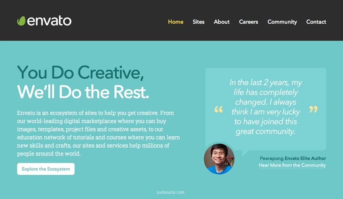Screen dimensions: 343x199
Task: Follow the Hear More from the Community link
Action: pyautogui.click(x=292, y=165)
